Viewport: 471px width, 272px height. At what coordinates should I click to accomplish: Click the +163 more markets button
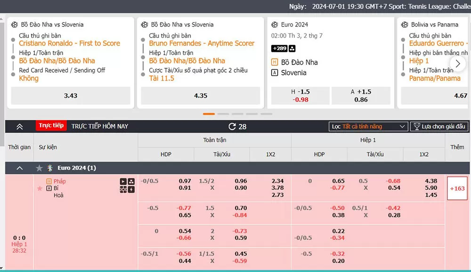pyautogui.click(x=457, y=189)
